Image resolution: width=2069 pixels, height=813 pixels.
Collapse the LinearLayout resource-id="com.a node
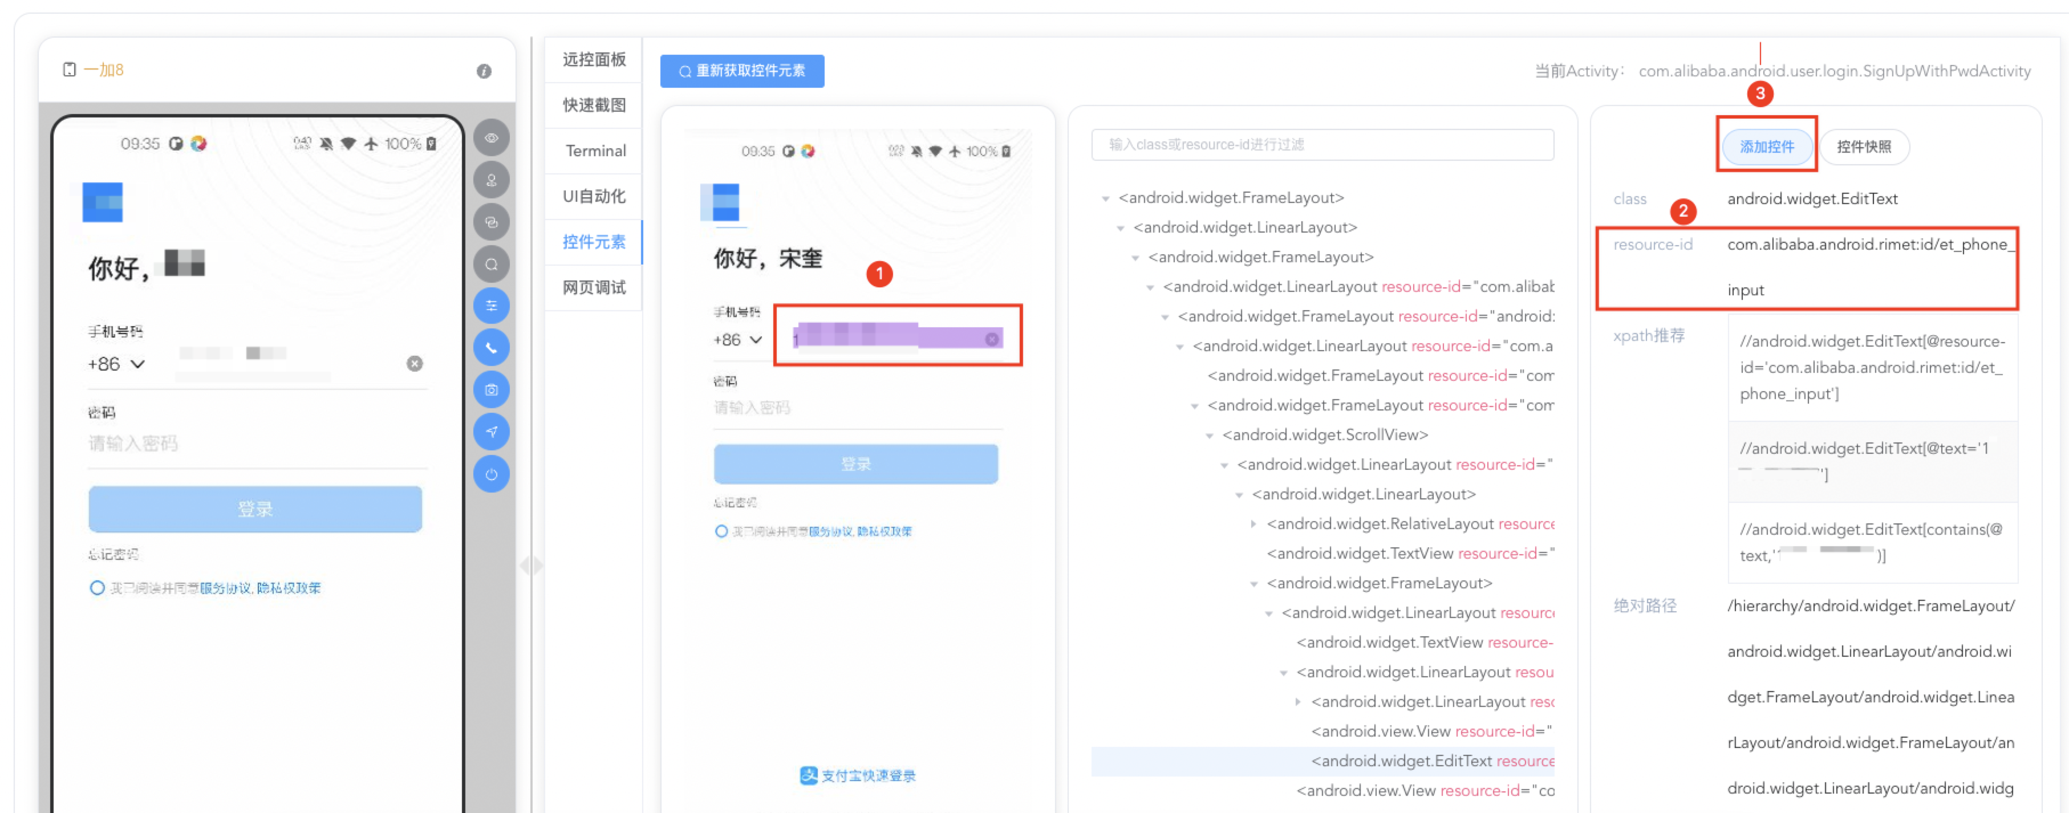pos(1180,347)
